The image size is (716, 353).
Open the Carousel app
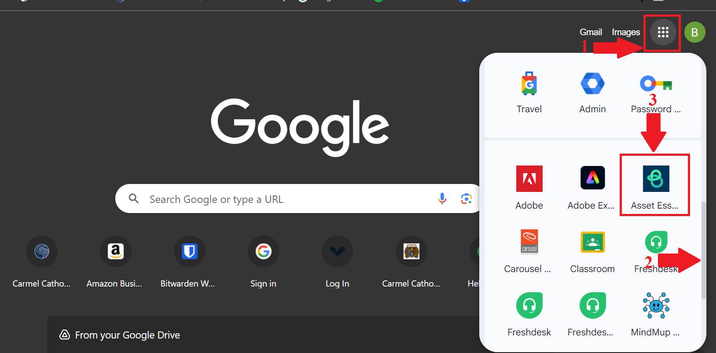coord(528,251)
